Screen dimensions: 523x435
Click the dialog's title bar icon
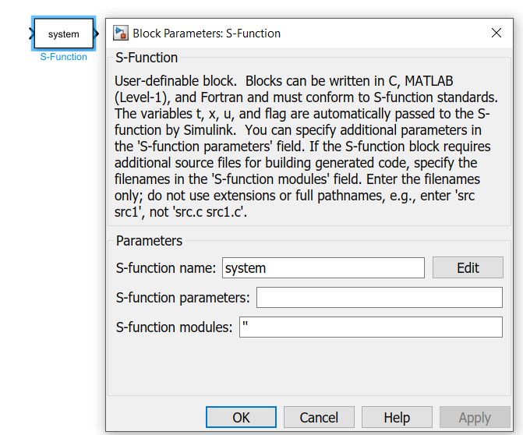[x=121, y=33]
